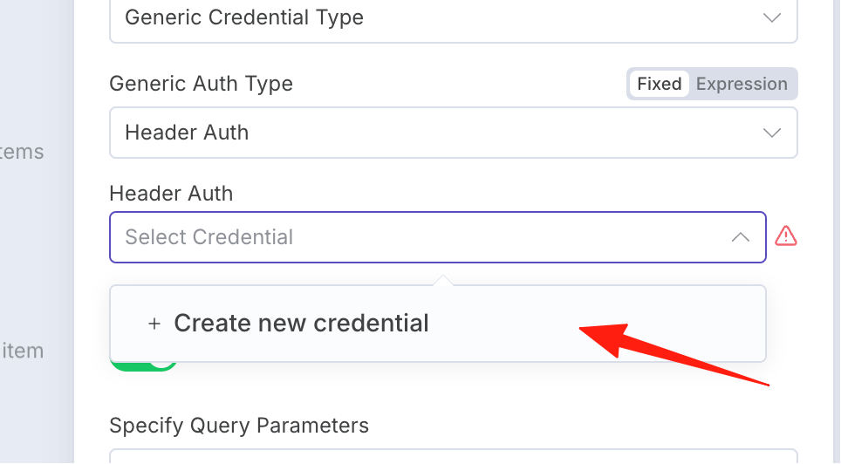Open the Header Auth type dropdown
The height and width of the screenshot is (464, 841).
point(454,133)
